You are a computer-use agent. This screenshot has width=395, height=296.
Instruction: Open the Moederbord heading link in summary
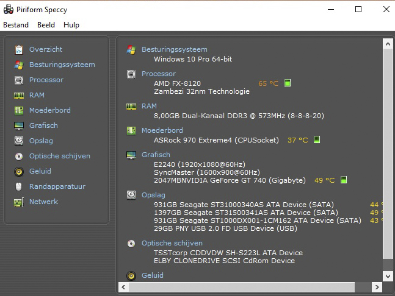point(162,130)
